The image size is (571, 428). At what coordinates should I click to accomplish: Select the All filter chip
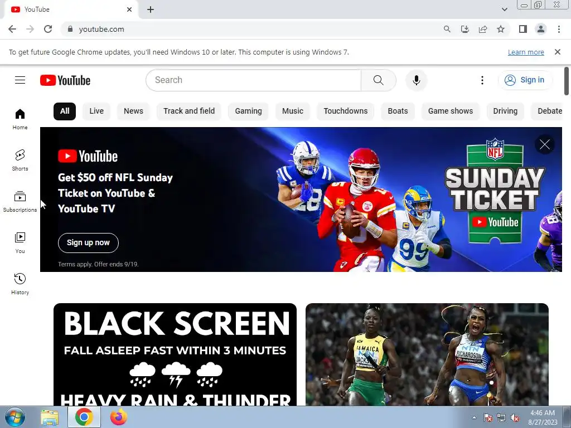coord(65,111)
